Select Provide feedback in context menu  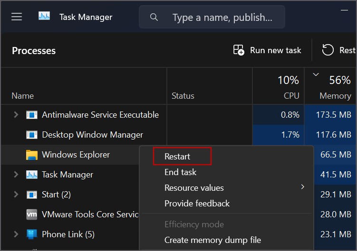197,203
